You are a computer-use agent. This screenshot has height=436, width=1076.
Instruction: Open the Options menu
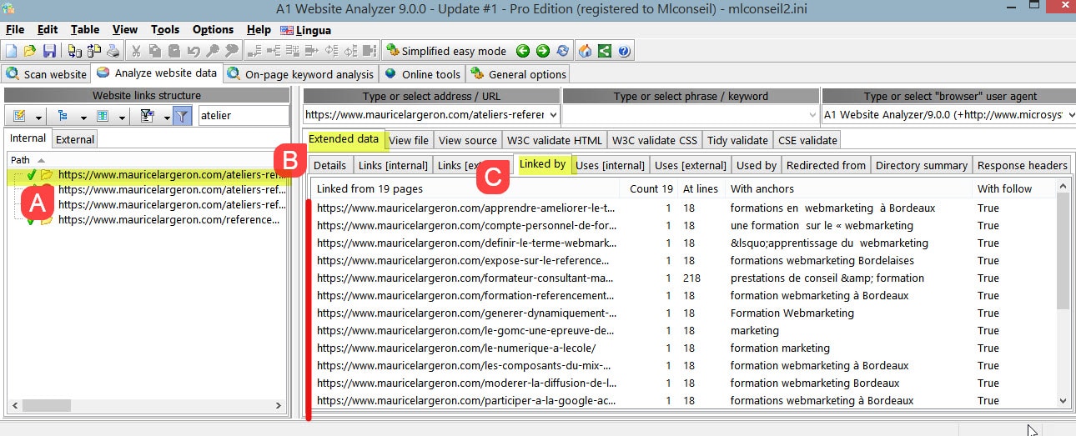coord(213,29)
